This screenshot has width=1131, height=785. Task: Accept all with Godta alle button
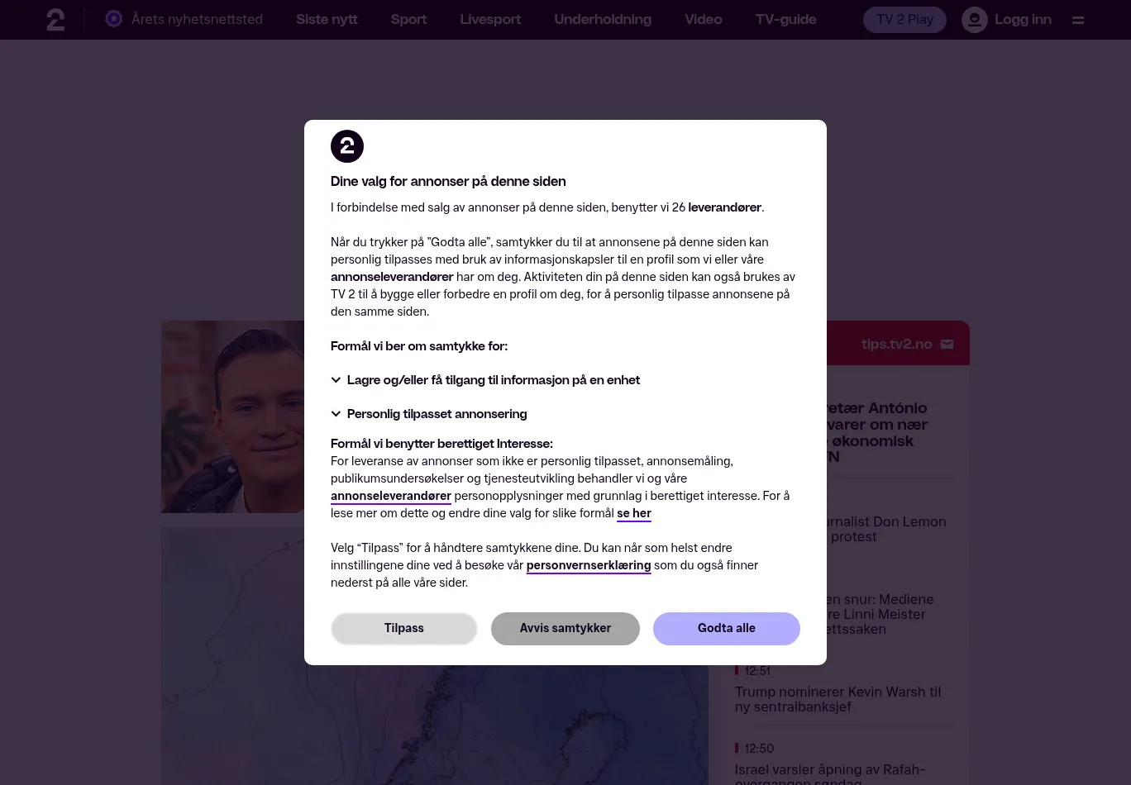[x=727, y=628]
